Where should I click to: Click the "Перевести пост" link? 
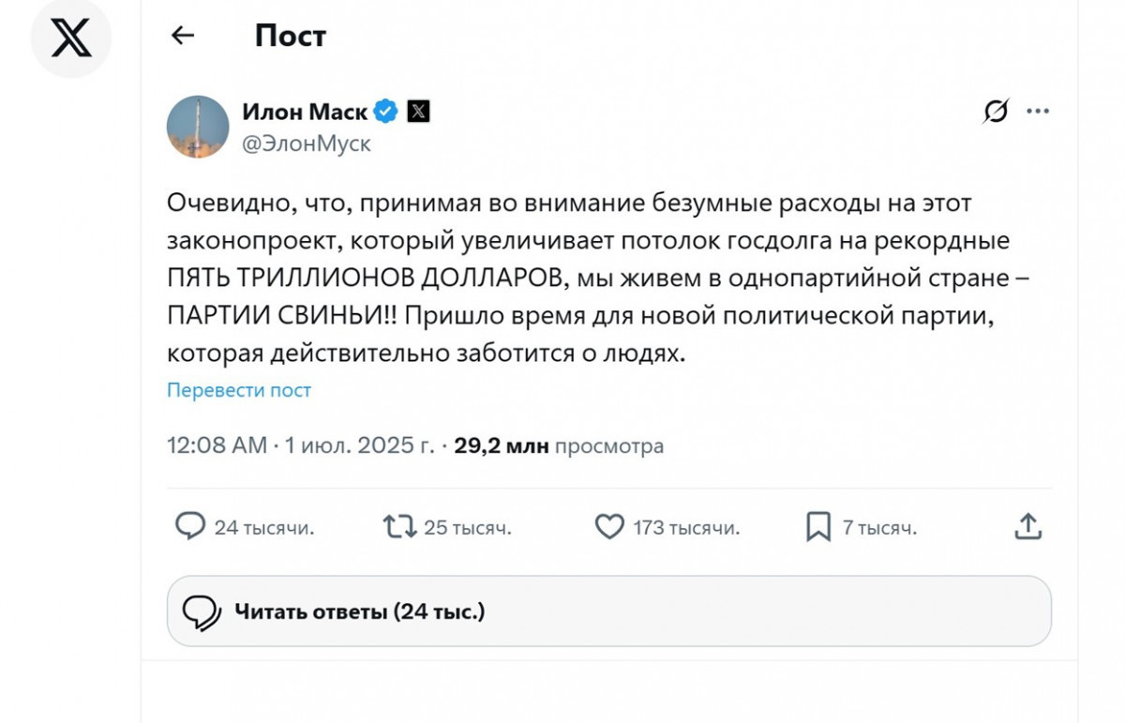pyautogui.click(x=239, y=390)
